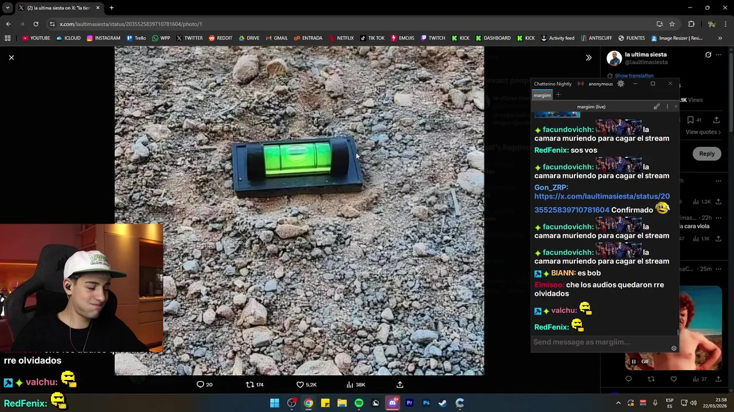
Task: Click the Send message as margiim field
Action: tap(601, 342)
